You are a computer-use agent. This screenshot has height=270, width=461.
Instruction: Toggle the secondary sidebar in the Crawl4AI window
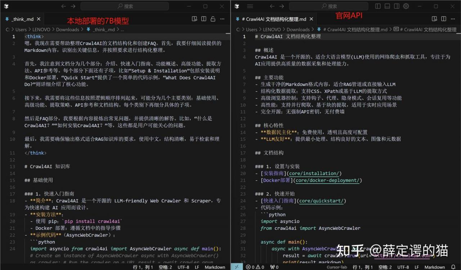click(397, 6)
